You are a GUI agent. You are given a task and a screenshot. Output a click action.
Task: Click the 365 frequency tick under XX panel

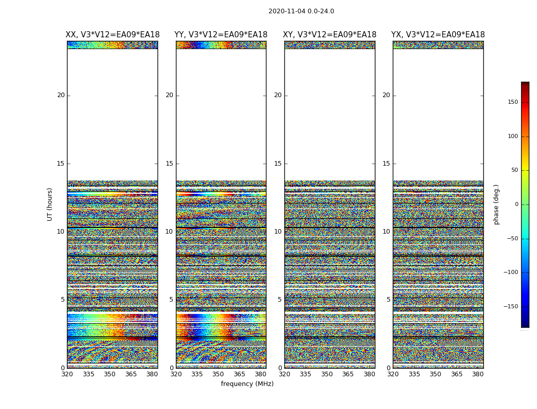coord(131,374)
